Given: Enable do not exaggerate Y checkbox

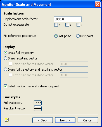Looking at the screenshot, I should [x=67, y=25].
